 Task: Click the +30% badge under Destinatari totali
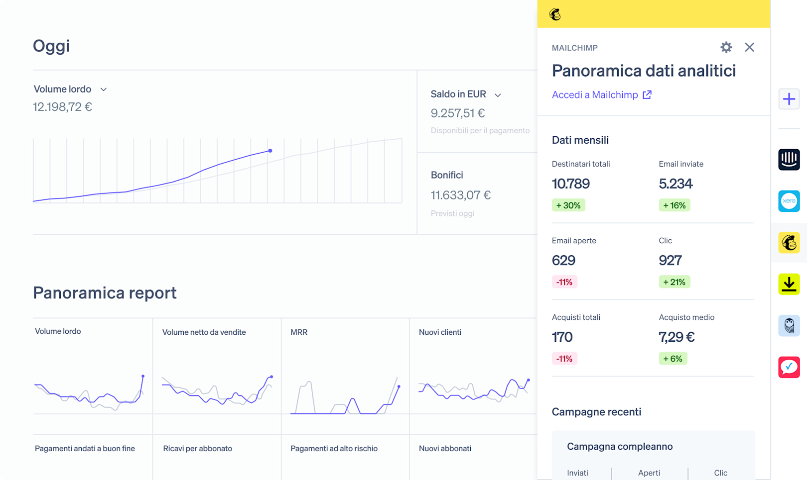pyautogui.click(x=568, y=205)
